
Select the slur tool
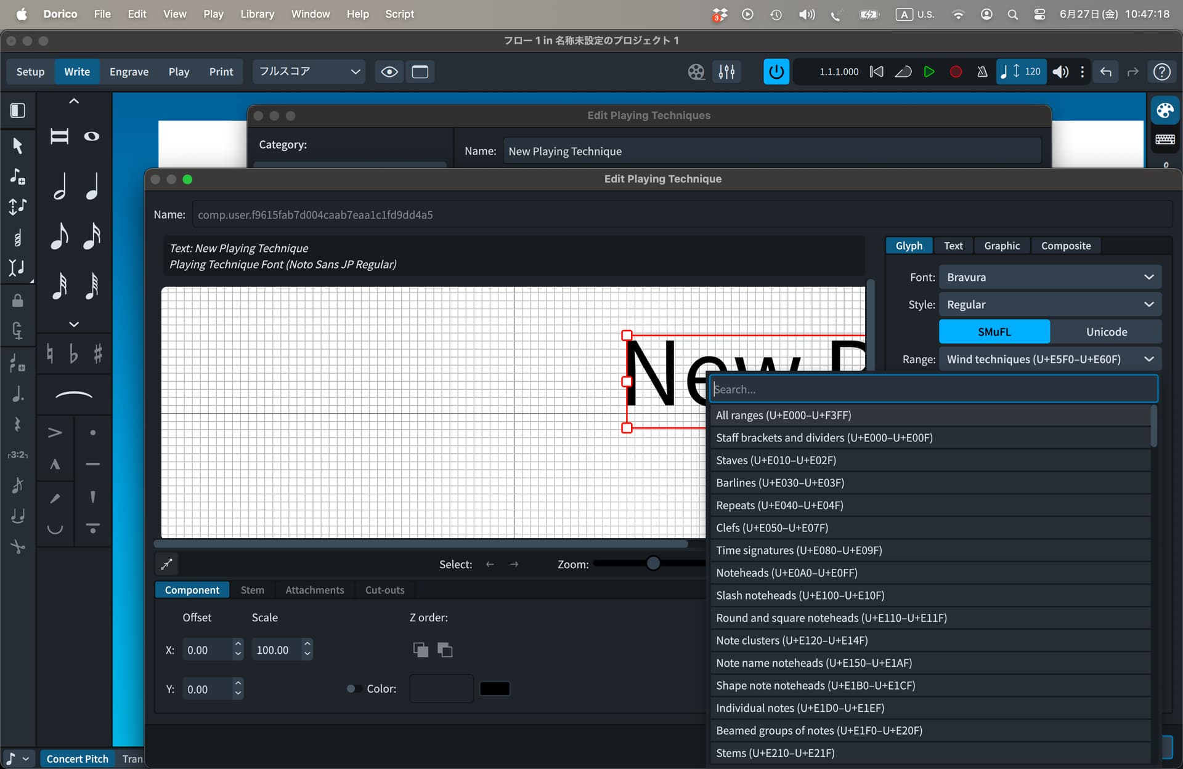click(73, 395)
